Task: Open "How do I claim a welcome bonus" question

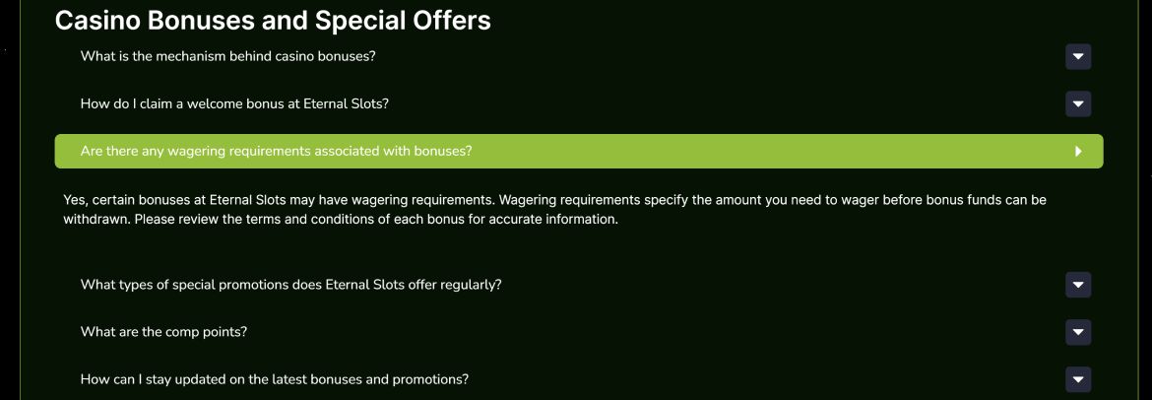Action: 234,103
